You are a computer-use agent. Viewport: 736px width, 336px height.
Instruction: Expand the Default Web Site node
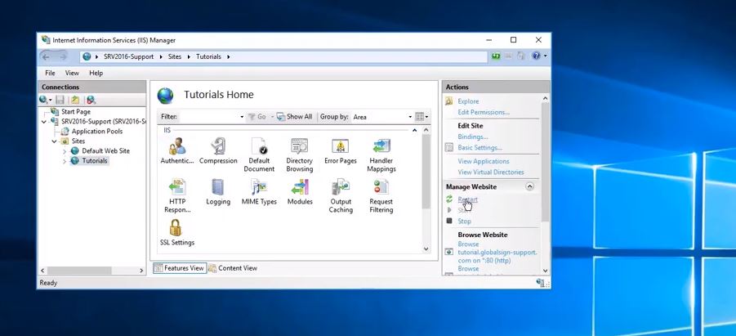pyautogui.click(x=65, y=151)
